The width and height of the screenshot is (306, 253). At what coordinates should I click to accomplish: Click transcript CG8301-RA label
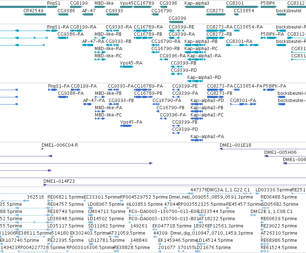[x=239, y=41]
